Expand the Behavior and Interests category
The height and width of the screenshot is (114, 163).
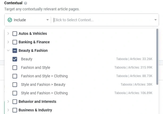pyautogui.click(x=8, y=102)
